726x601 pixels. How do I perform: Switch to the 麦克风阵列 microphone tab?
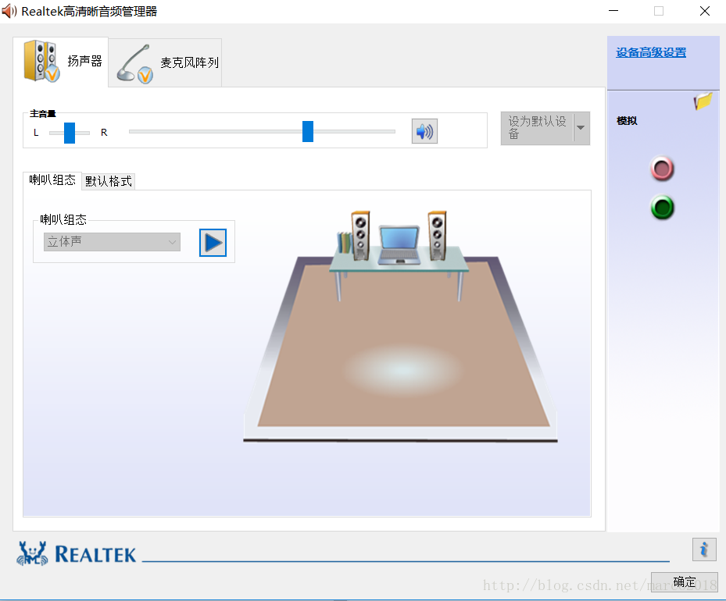(x=166, y=63)
